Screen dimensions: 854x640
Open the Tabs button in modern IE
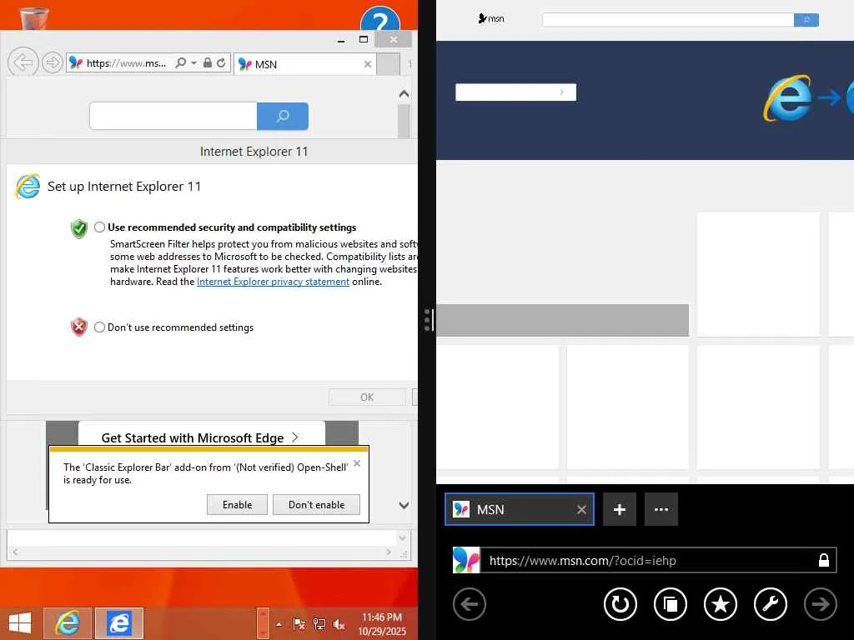[670, 604]
